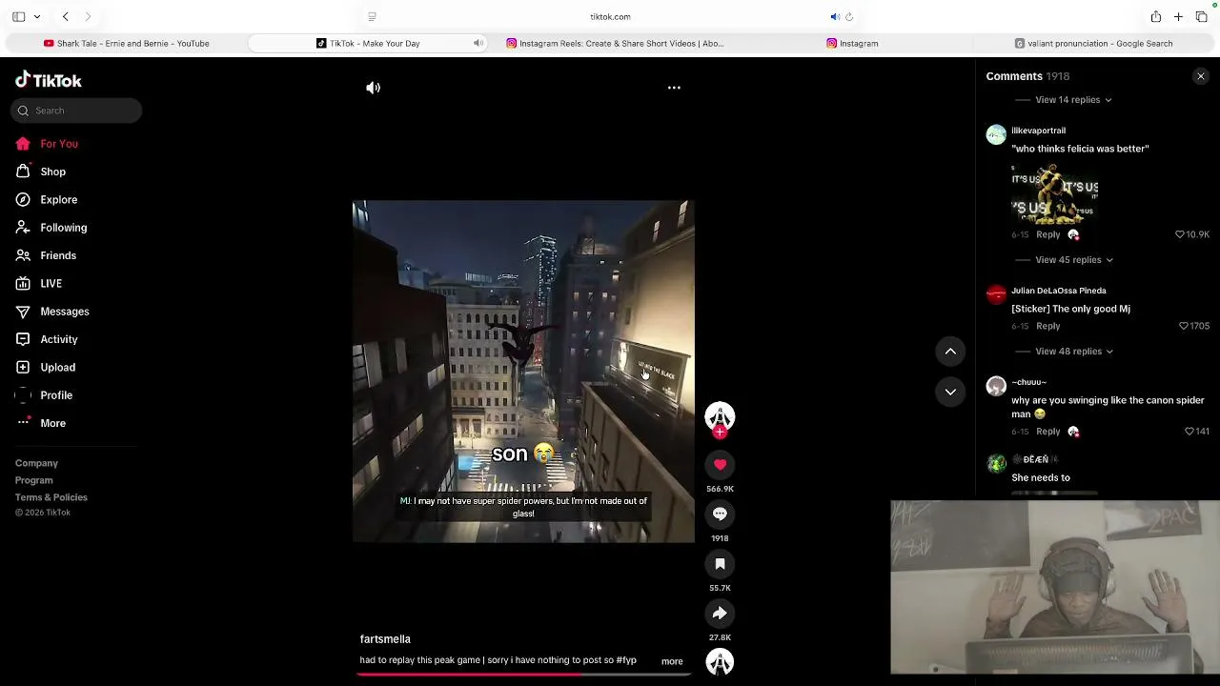Viewport: 1220px width, 686px height.
Task: Open Terms & Policies link
Action: click(51, 497)
